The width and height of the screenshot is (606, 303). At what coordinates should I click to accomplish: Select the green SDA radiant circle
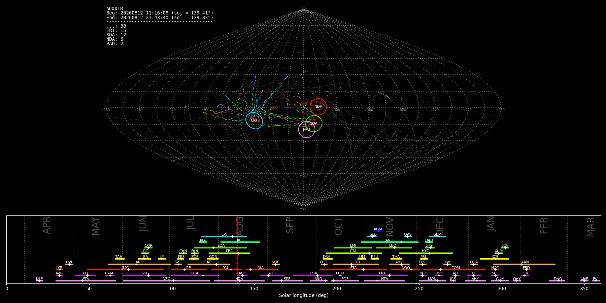(314, 124)
